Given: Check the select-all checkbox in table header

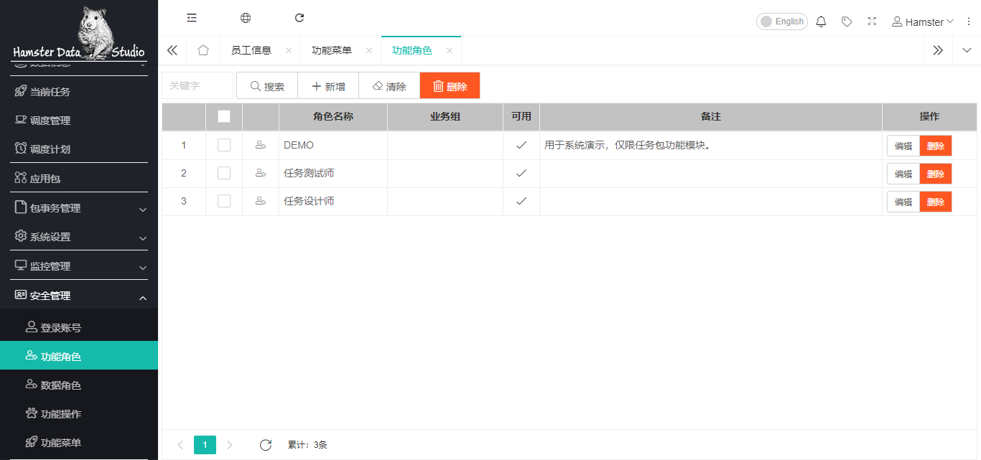Looking at the screenshot, I should tap(224, 116).
